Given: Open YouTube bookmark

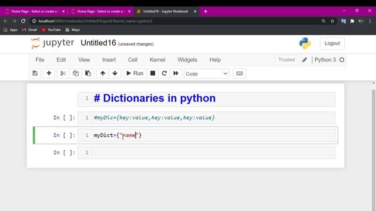Looking at the screenshot, I should [x=51, y=30].
